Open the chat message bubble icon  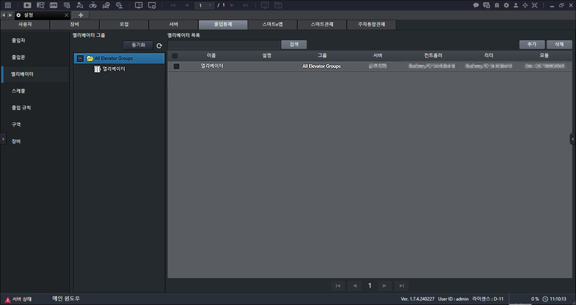pyautogui.click(x=476, y=5)
